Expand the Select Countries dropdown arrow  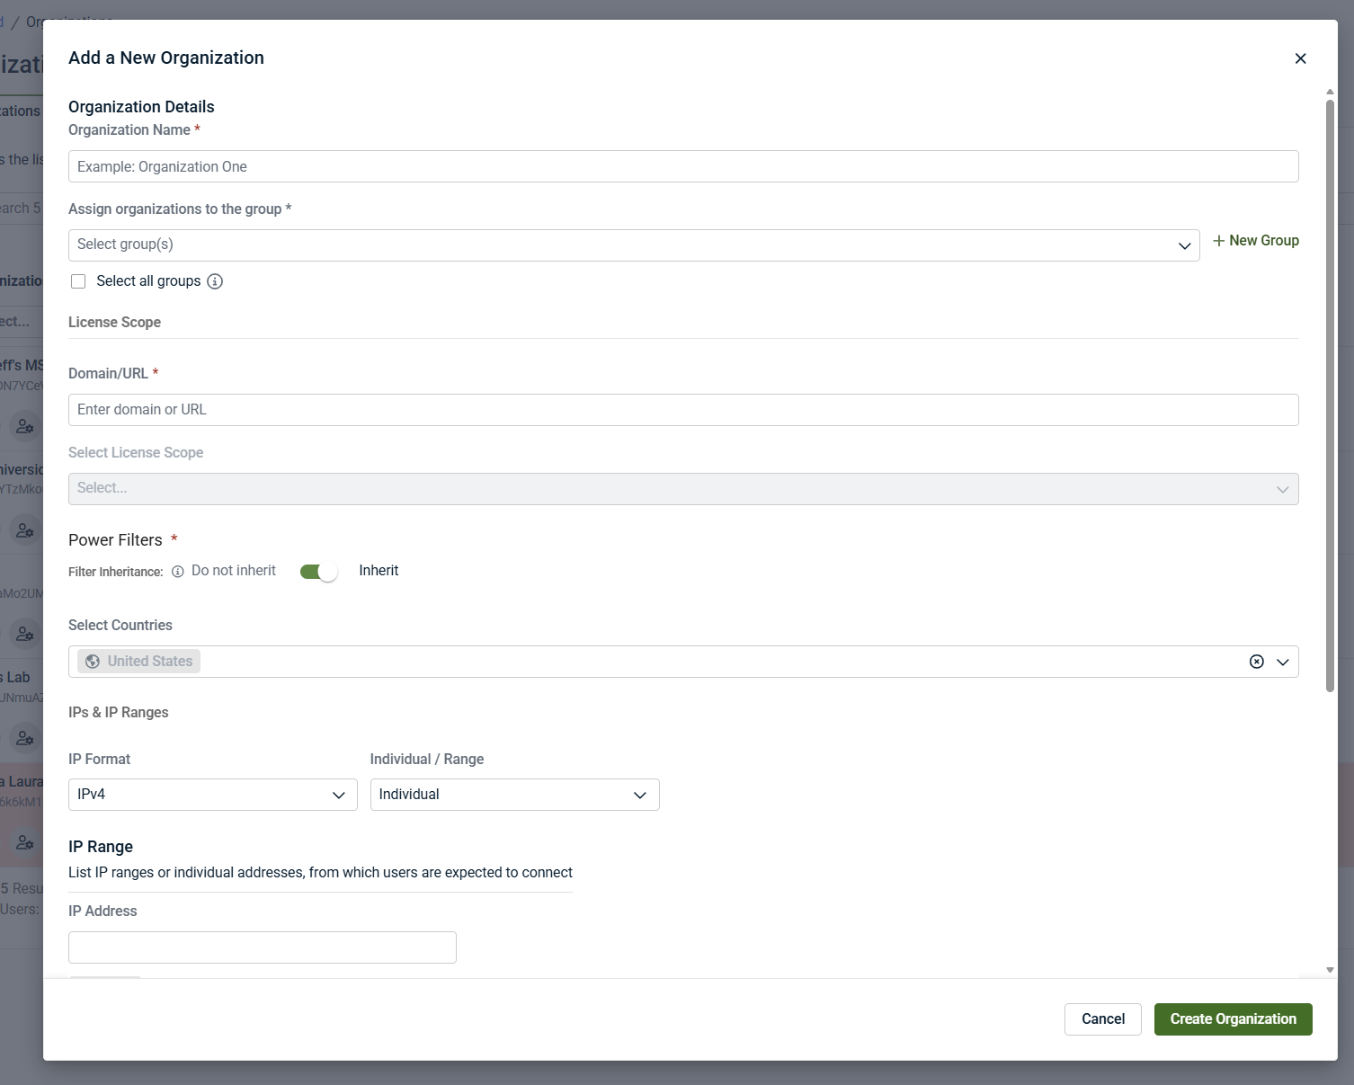pos(1283,662)
